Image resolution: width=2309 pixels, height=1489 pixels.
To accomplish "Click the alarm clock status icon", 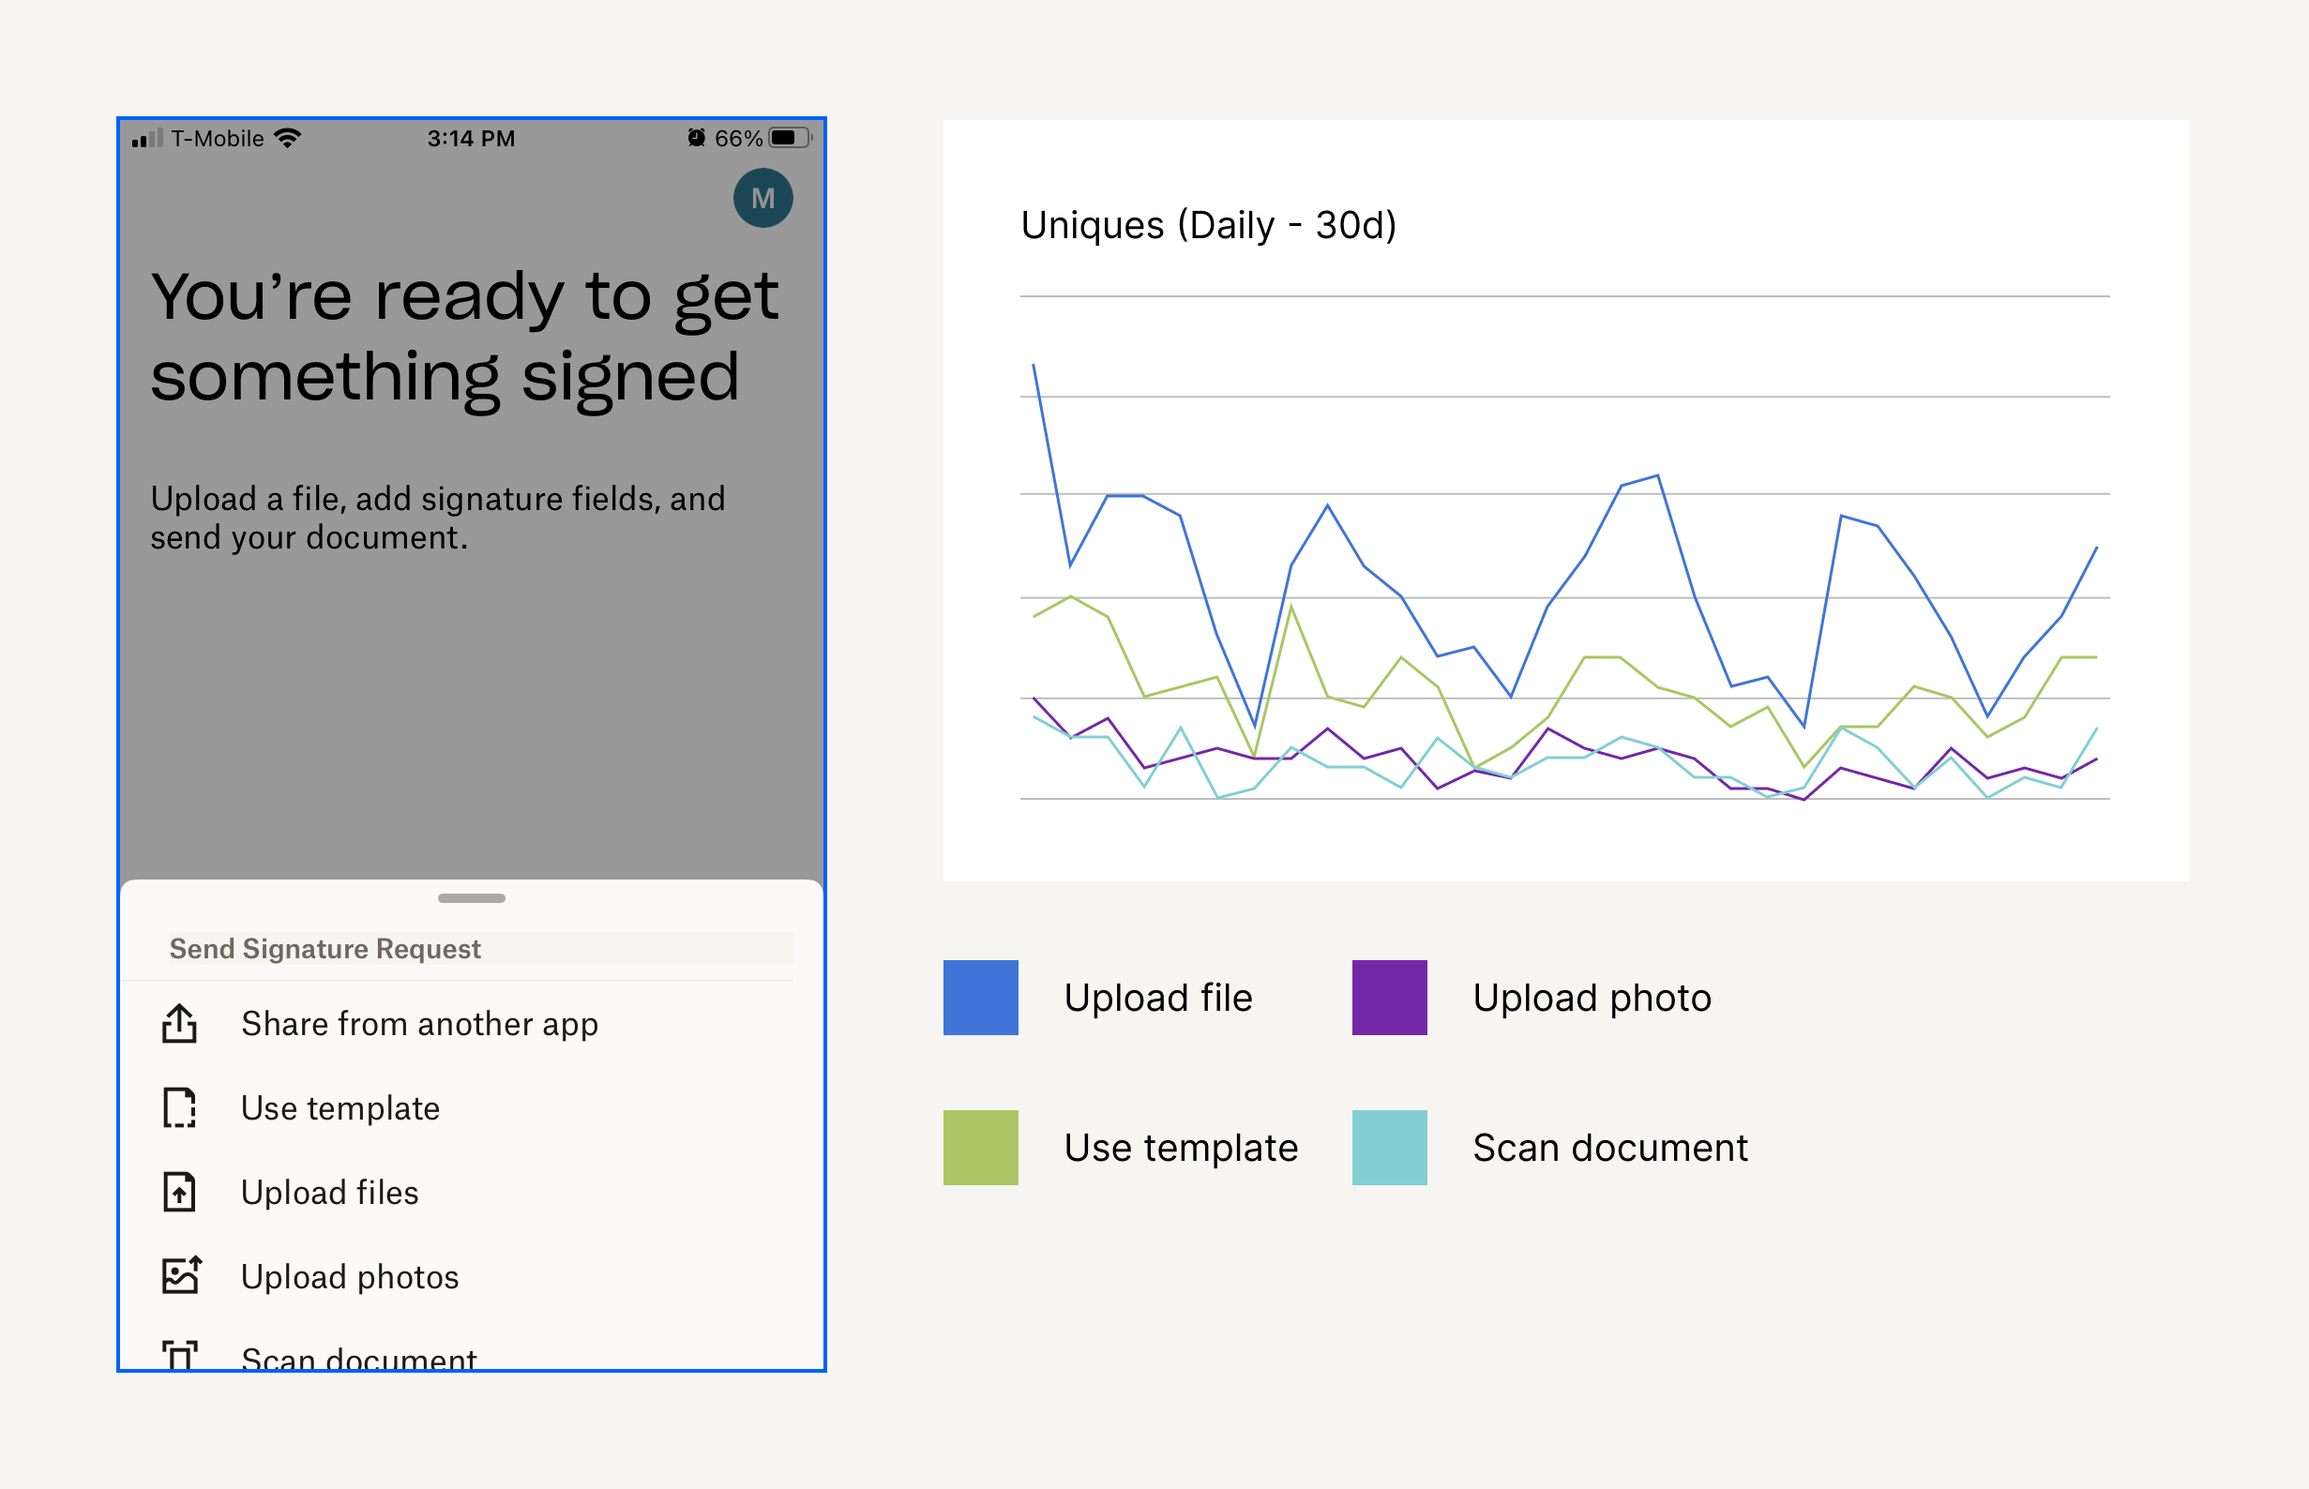I will coord(696,138).
